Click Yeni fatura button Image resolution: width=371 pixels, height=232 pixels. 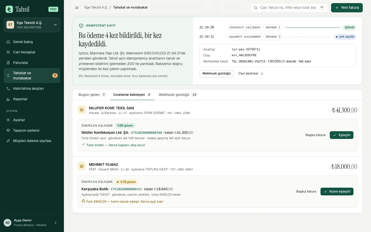[347, 8]
